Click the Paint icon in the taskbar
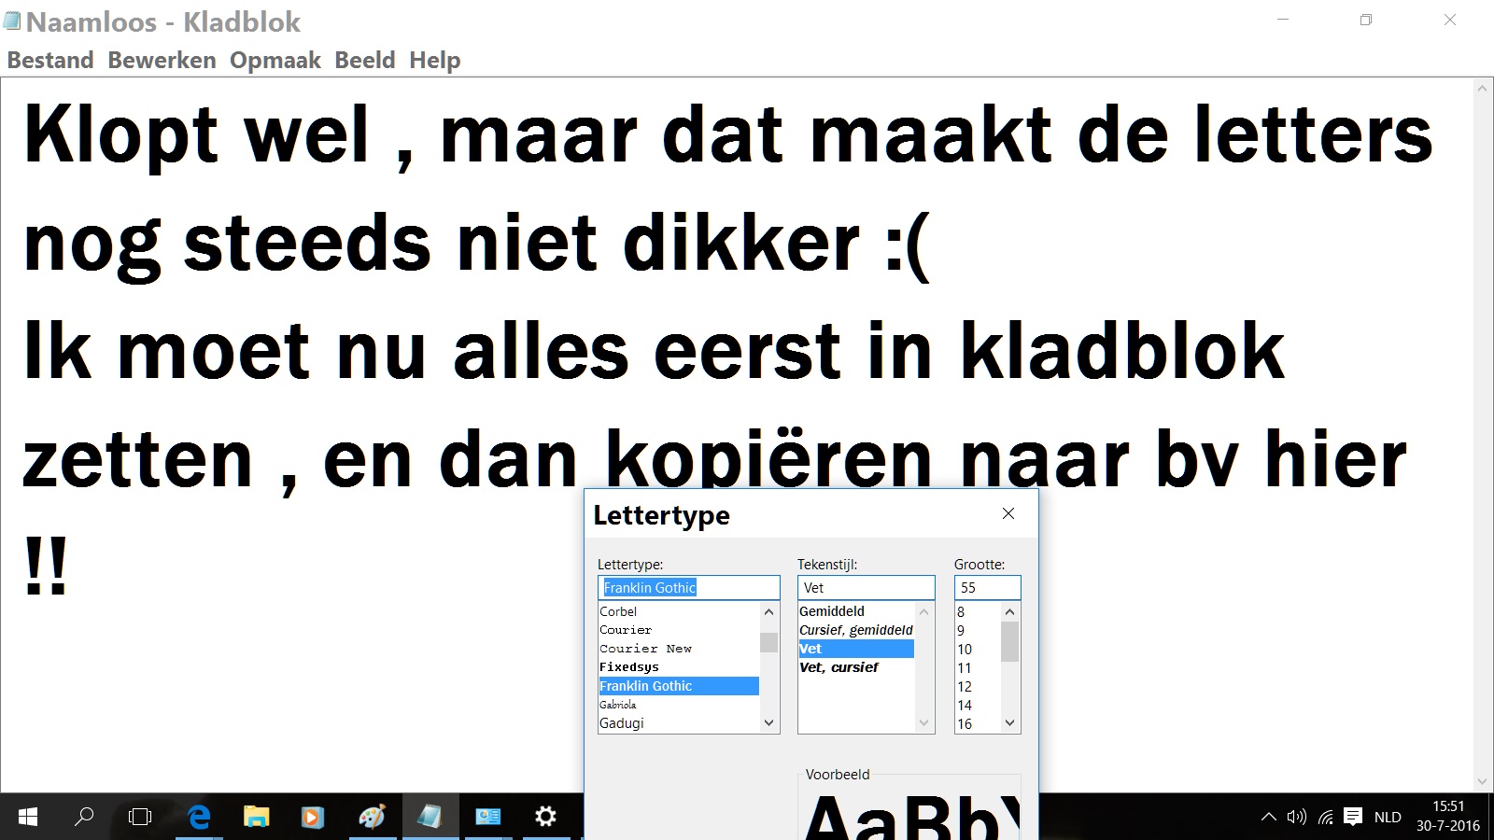The image size is (1494, 840). click(372, 818)
